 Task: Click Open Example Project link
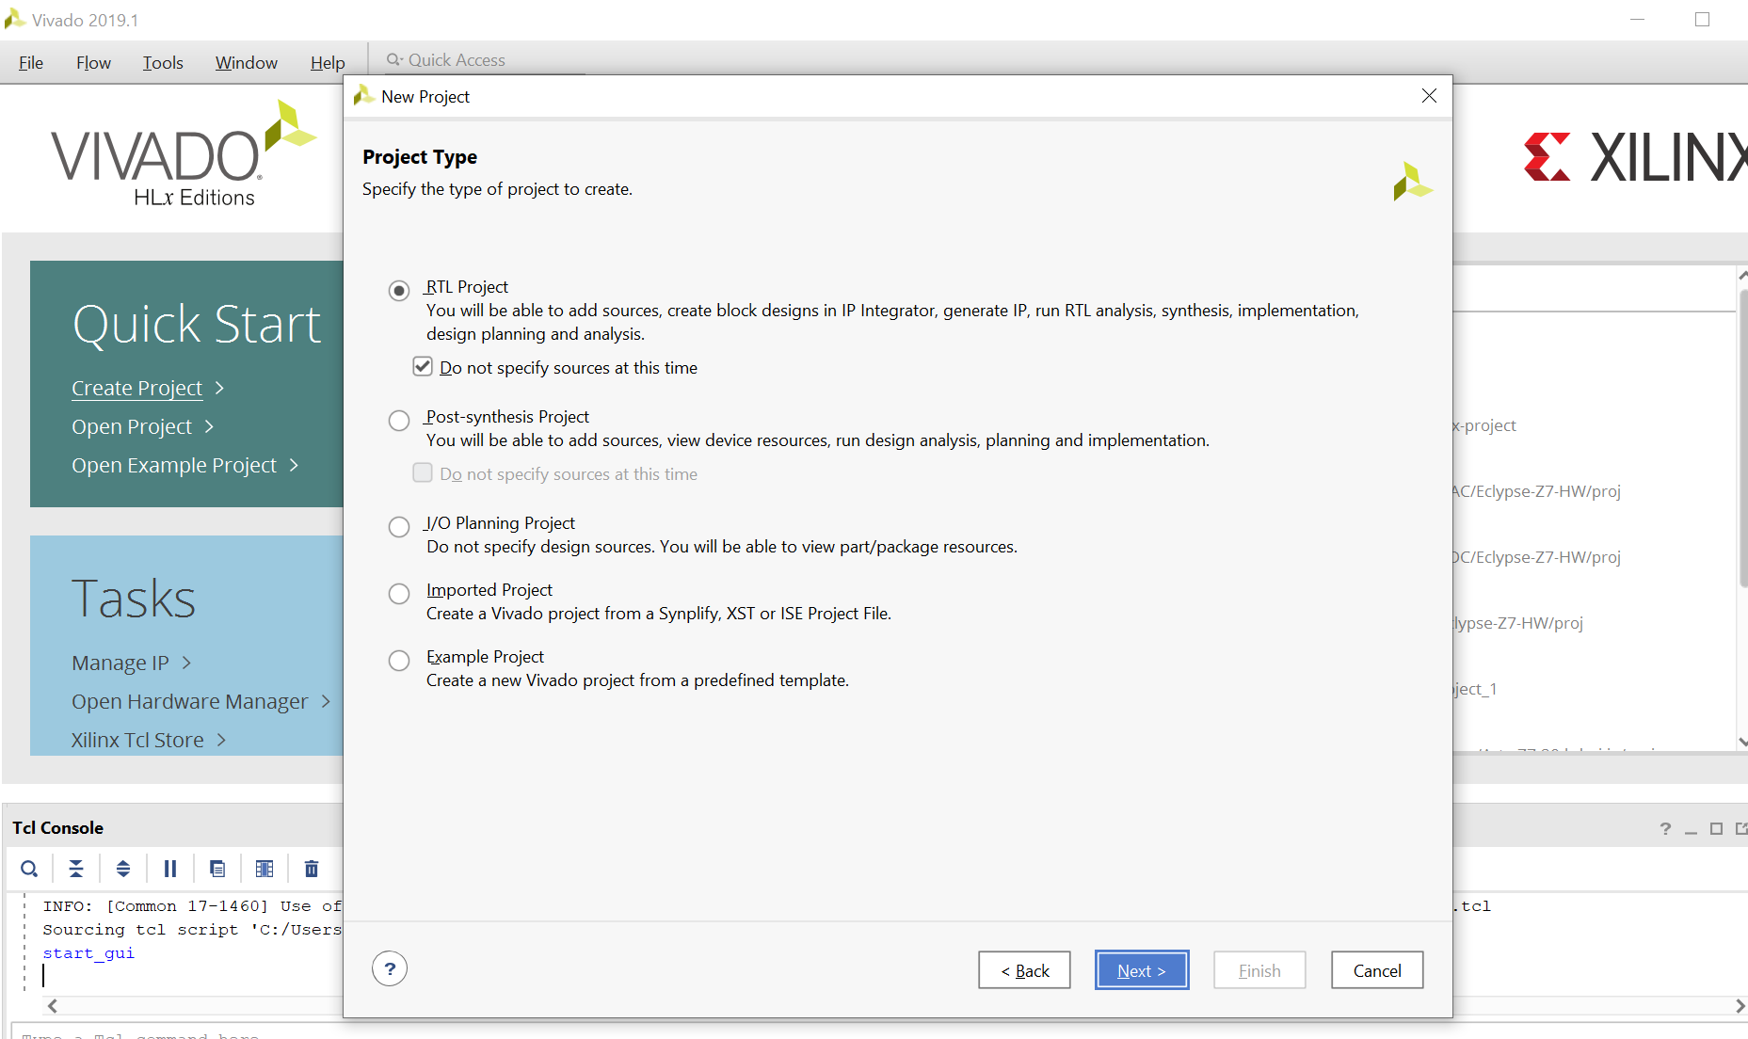[x=174, y=465]
